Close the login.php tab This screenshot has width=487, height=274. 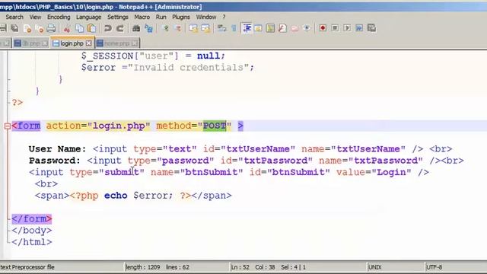(89, 43)
